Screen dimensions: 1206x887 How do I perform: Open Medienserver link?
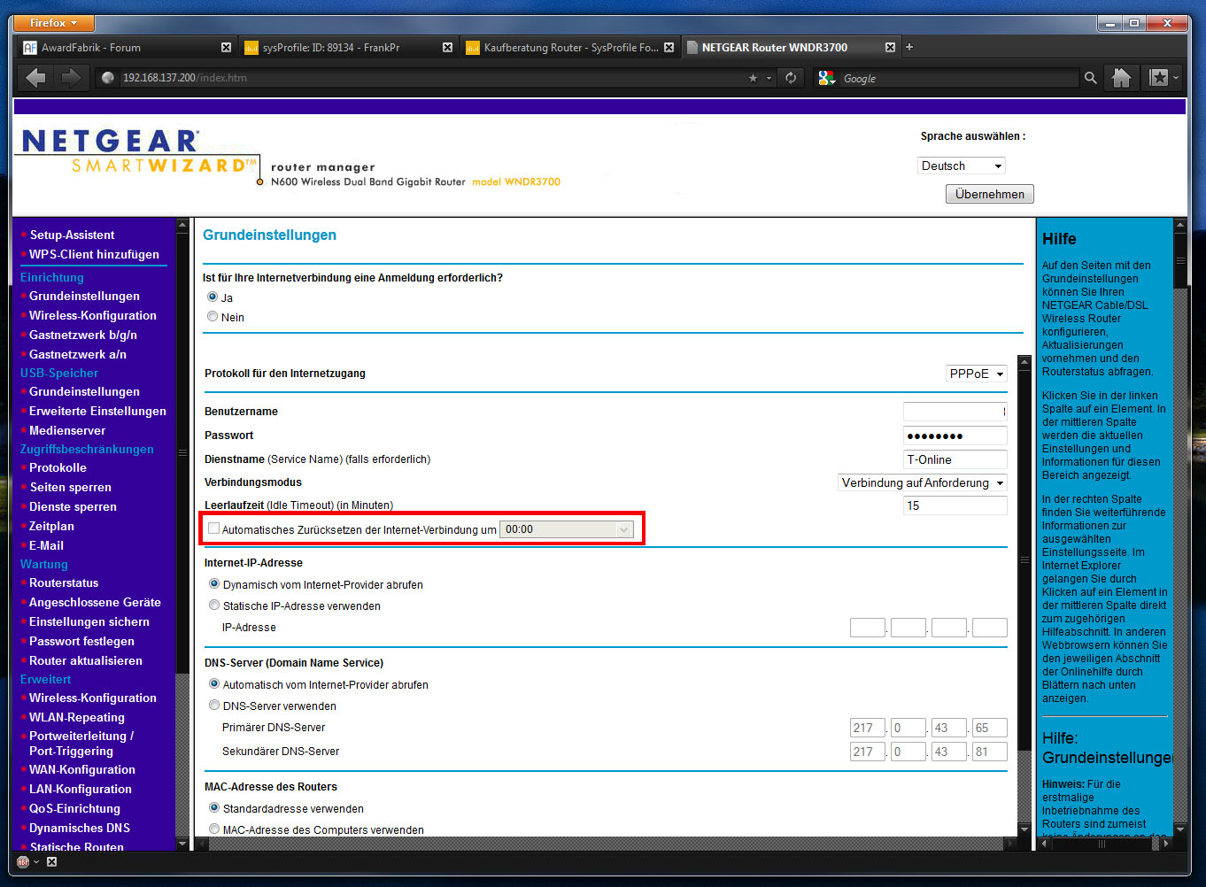coord(67,430)
